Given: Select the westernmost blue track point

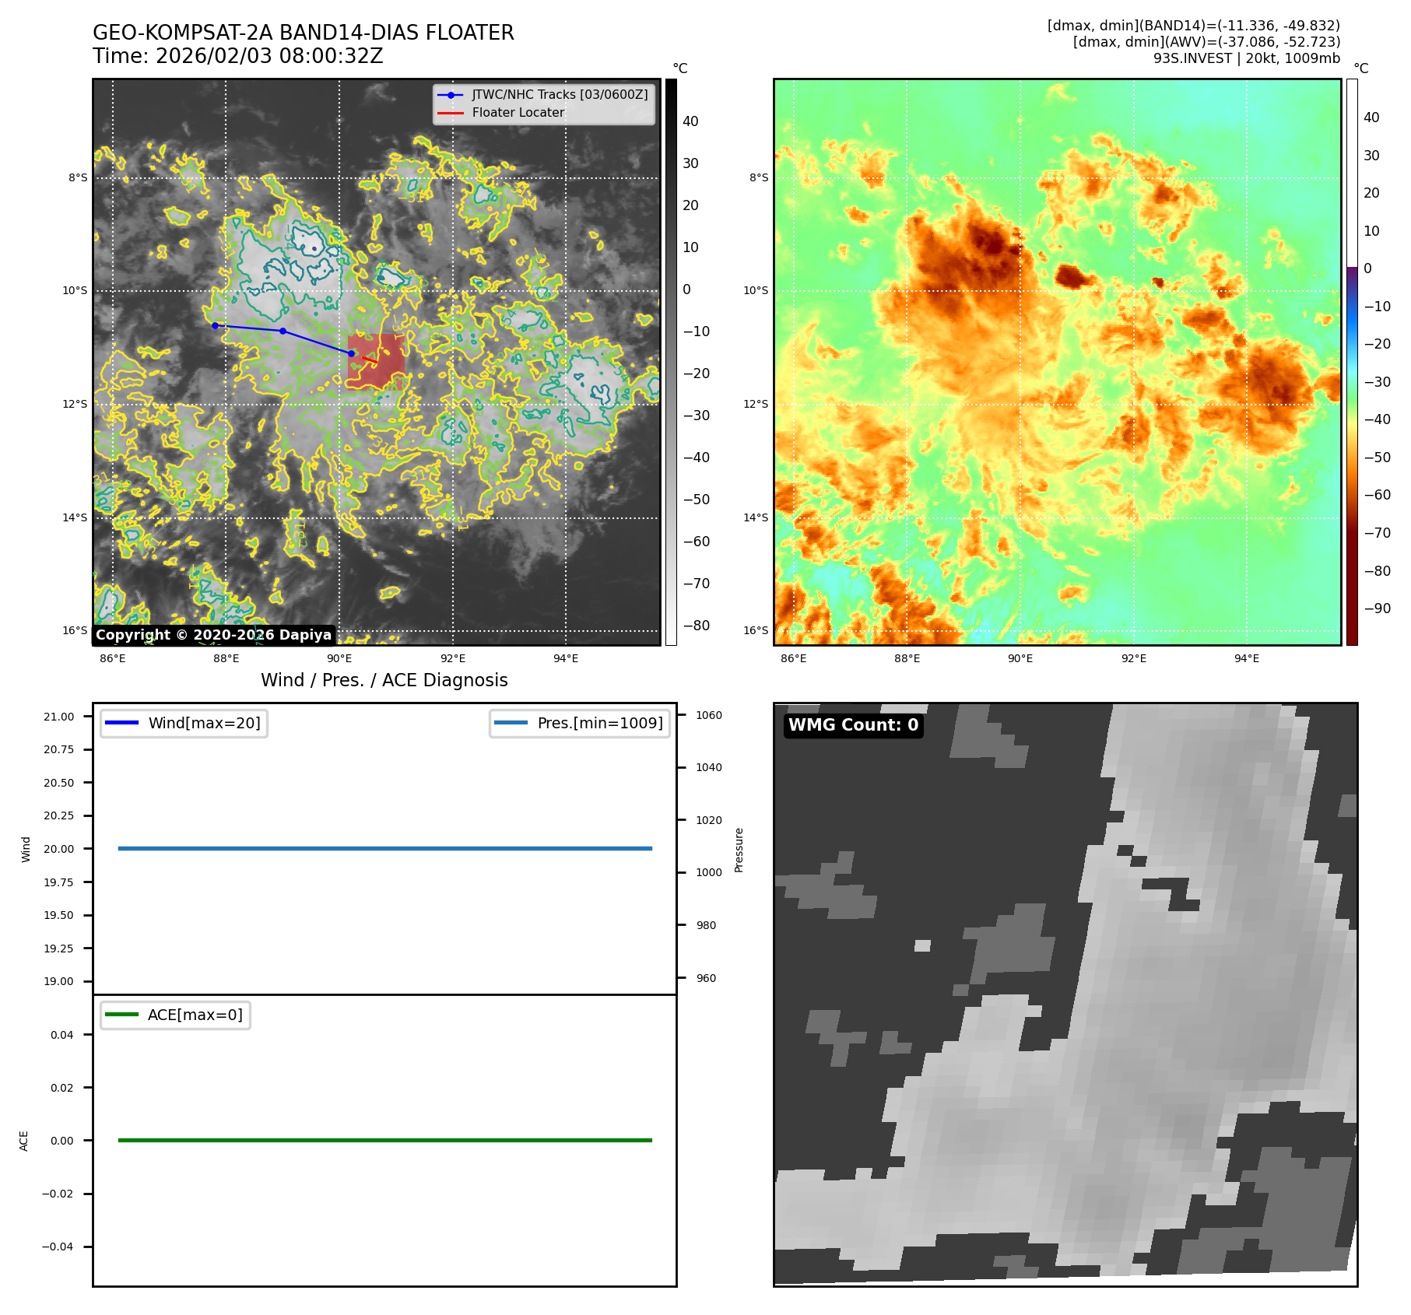Looking at the screenshot, I should [216, 325].
